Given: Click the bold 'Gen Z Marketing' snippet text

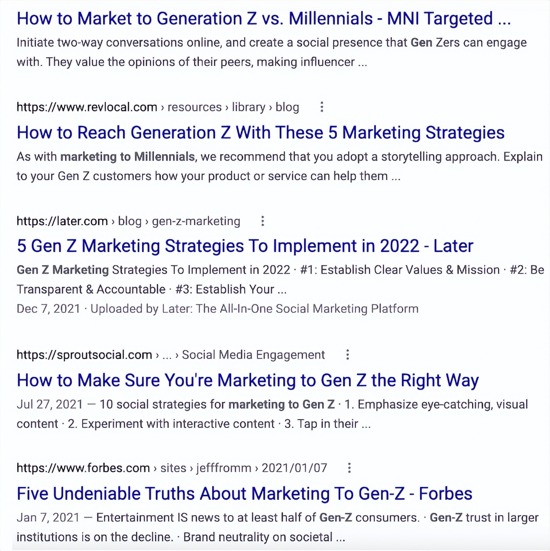Looking at the screenshot, I should pos(62,270).
